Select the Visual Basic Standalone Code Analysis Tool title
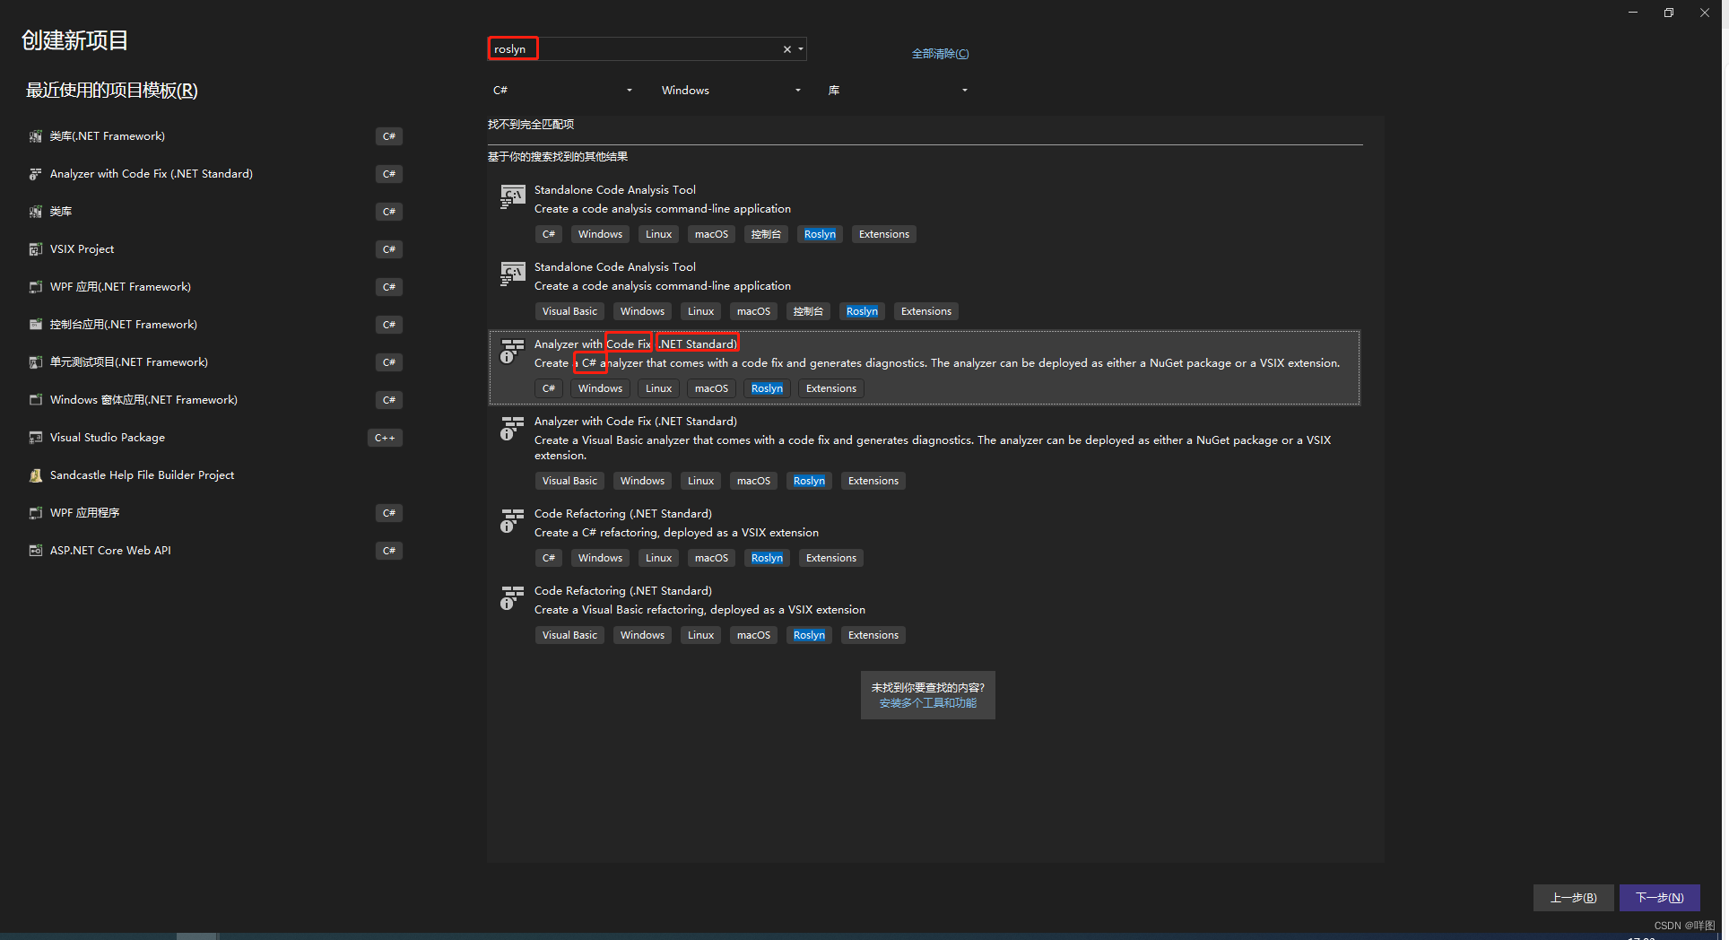1729x940 pixels. tap(614, 267)
